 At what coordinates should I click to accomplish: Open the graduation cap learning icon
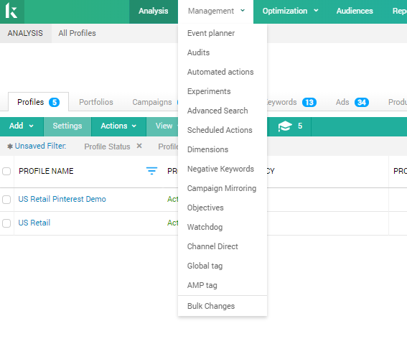tap(285, 126)
